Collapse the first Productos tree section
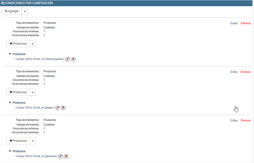254x163 pixels. 10,54
